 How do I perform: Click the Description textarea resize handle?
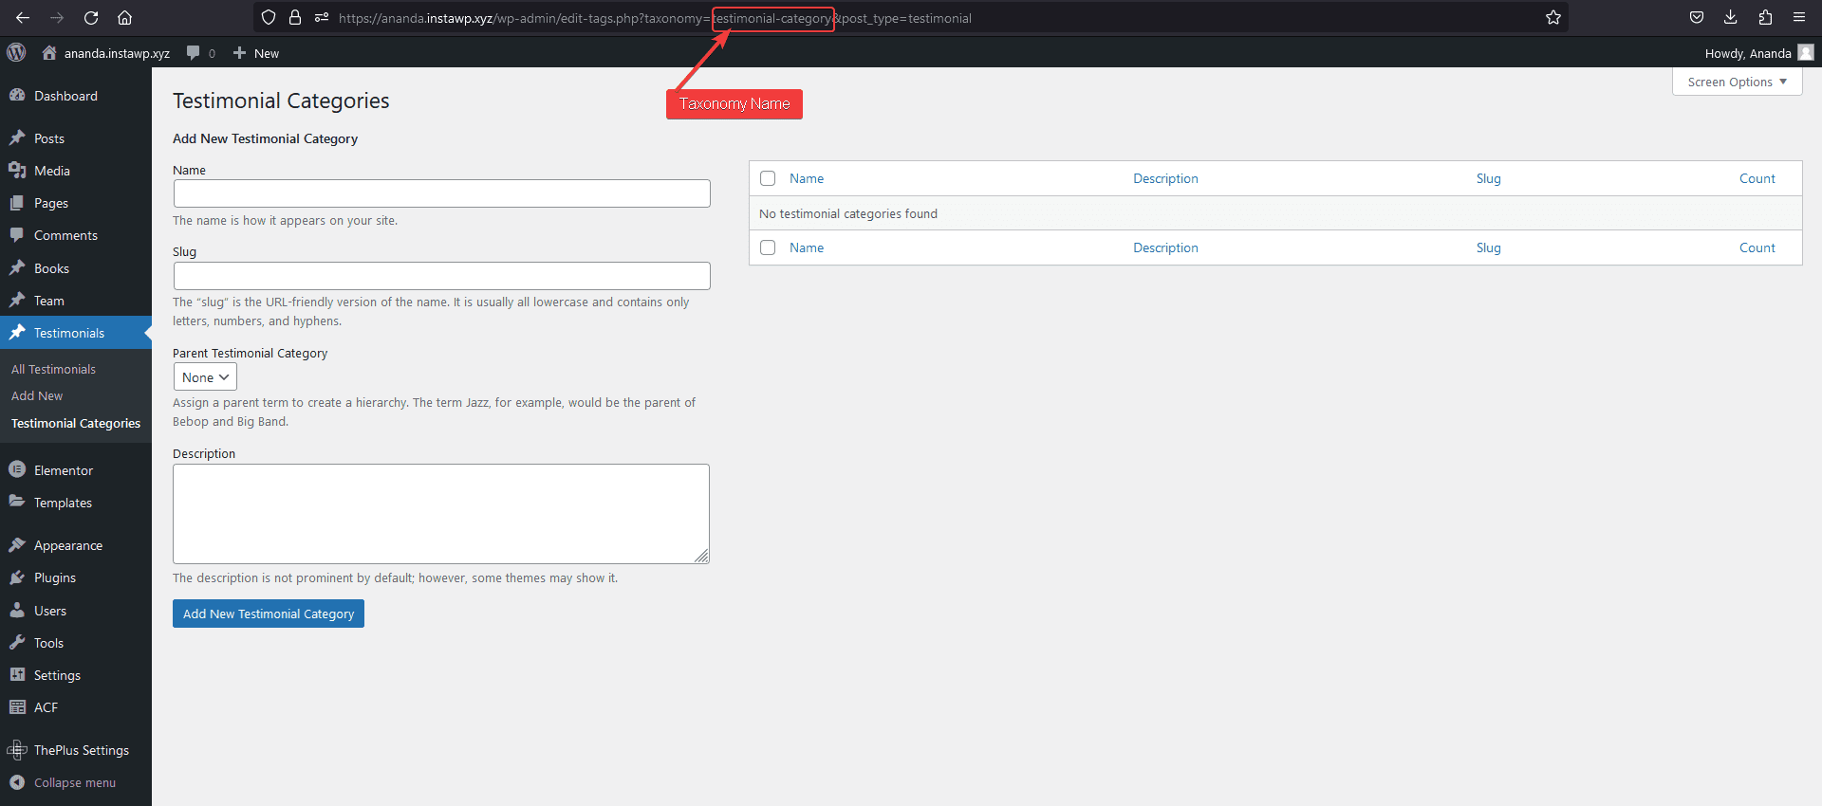click(x=701, y=556)
